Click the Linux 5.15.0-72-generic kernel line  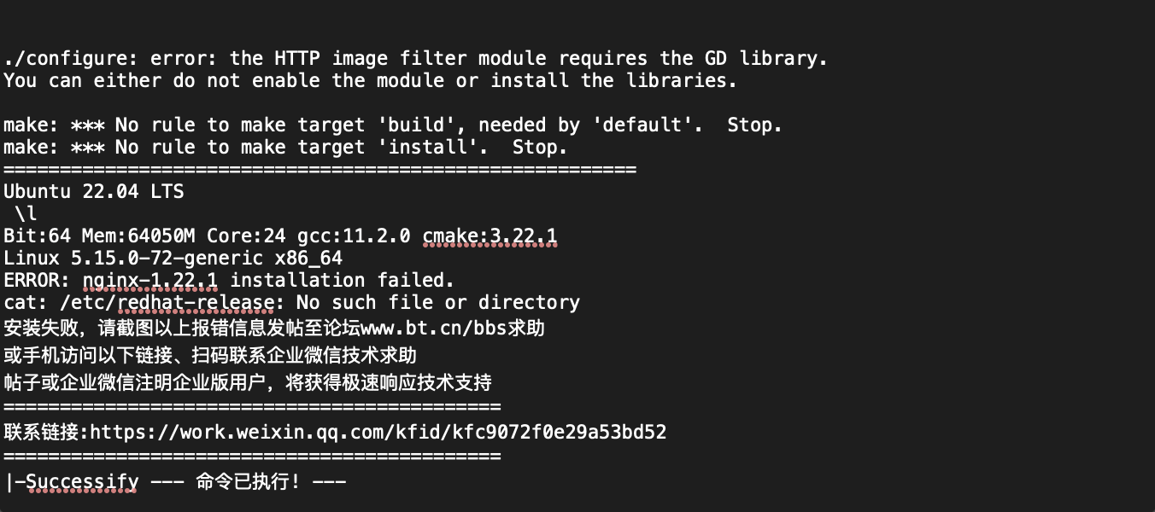pyautogui.click(x=173, y=258)
